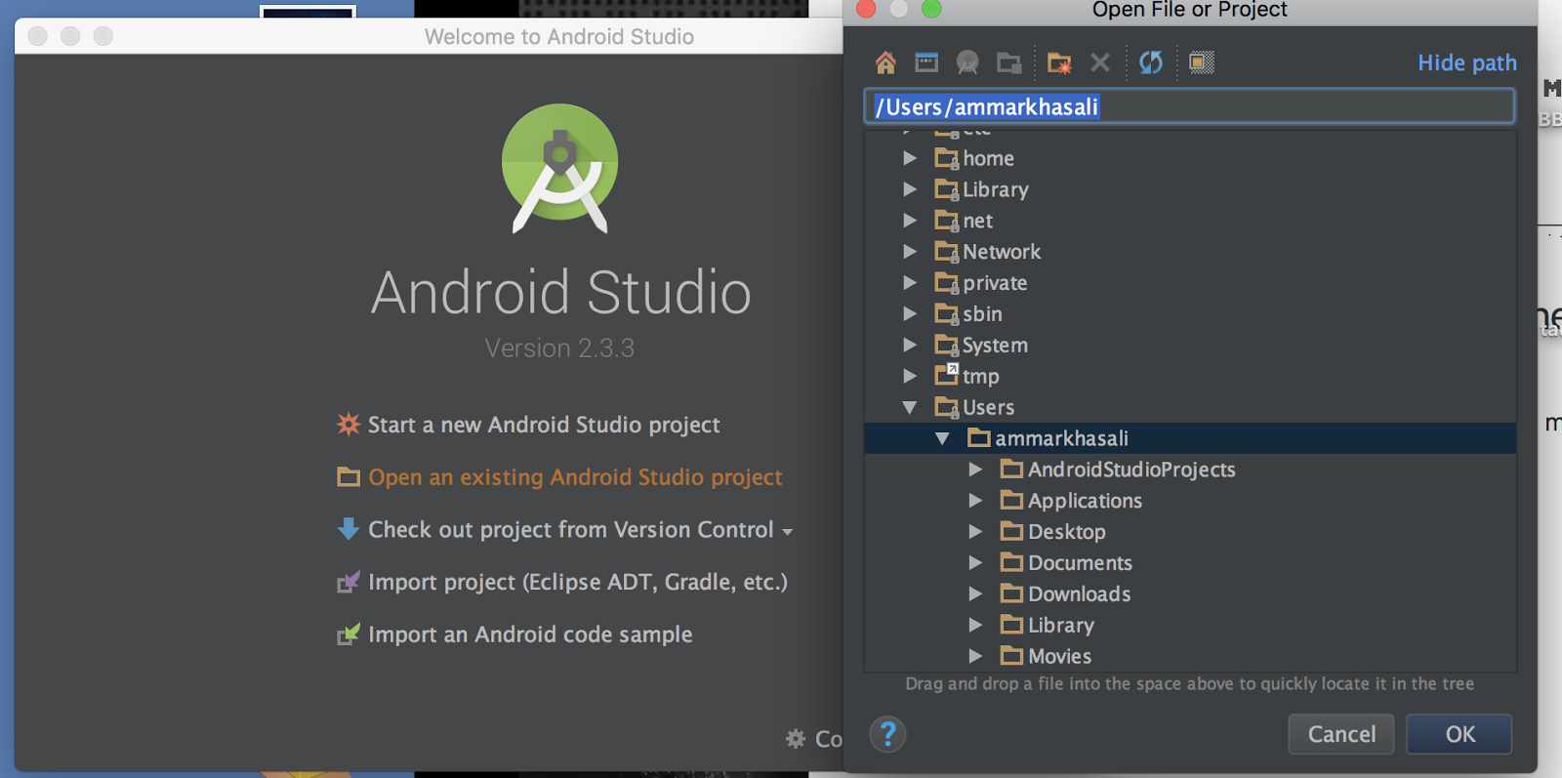Import project (Eclipse ADT, Gradle, etc.)
The height and width of the screenshot is (778, 1562).
pos(562,583)
